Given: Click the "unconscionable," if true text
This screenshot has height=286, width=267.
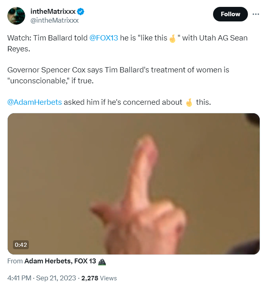Looking at the screenshot, I should pos(50,81).
